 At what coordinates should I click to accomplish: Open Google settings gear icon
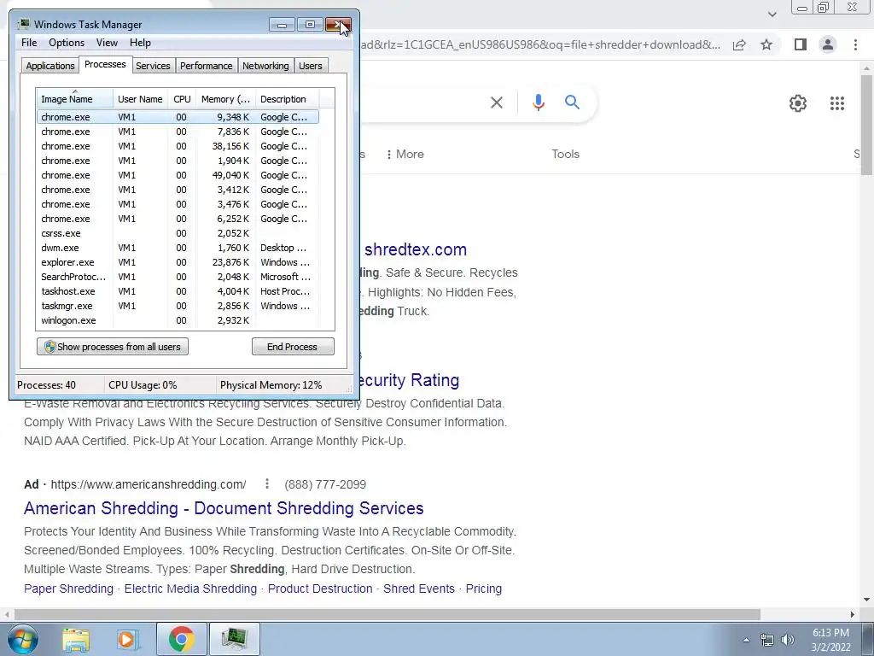coord(798,103)
